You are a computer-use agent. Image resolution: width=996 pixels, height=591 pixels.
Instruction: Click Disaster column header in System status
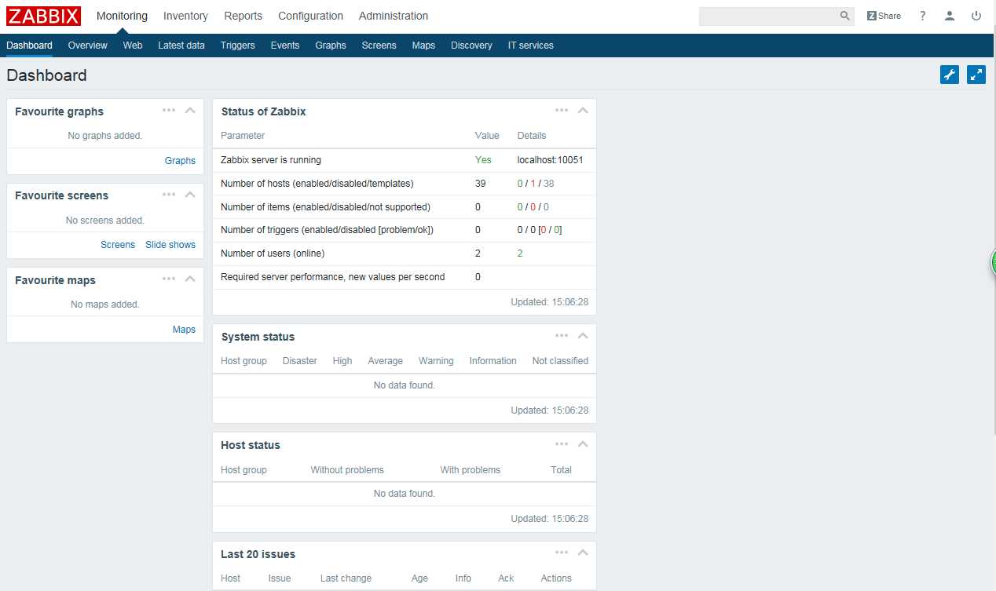[300, 361]
